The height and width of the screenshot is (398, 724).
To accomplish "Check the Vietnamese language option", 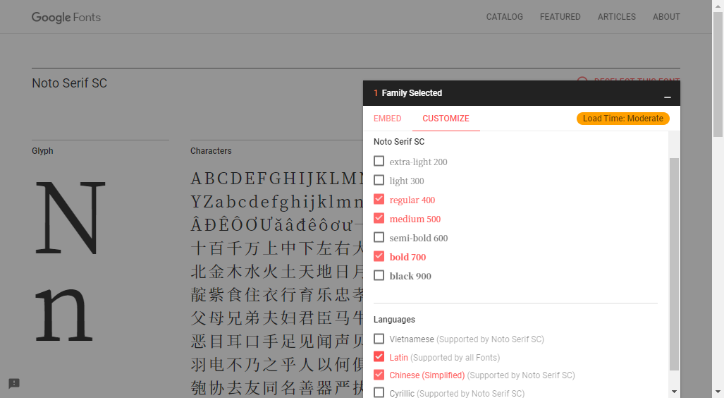I will 379,339.
